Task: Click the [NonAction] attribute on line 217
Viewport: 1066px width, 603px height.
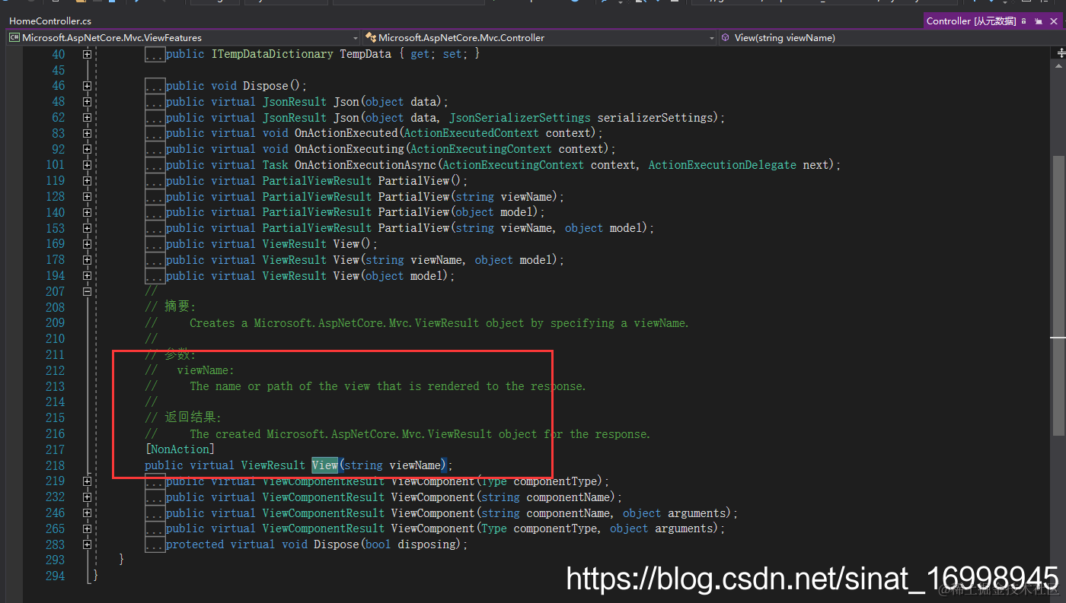Action: (x=180, y=449)
